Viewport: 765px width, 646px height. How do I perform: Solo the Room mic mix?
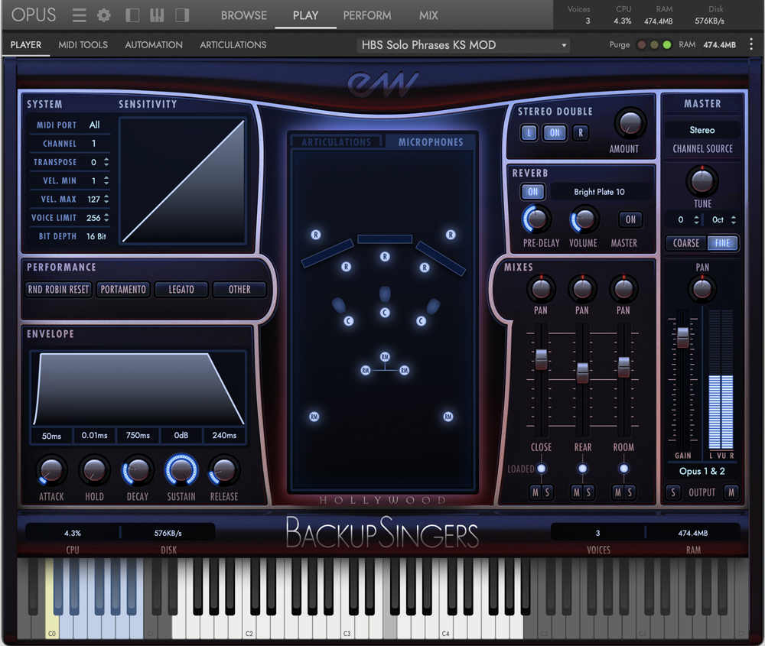click(x=630, y=492)
